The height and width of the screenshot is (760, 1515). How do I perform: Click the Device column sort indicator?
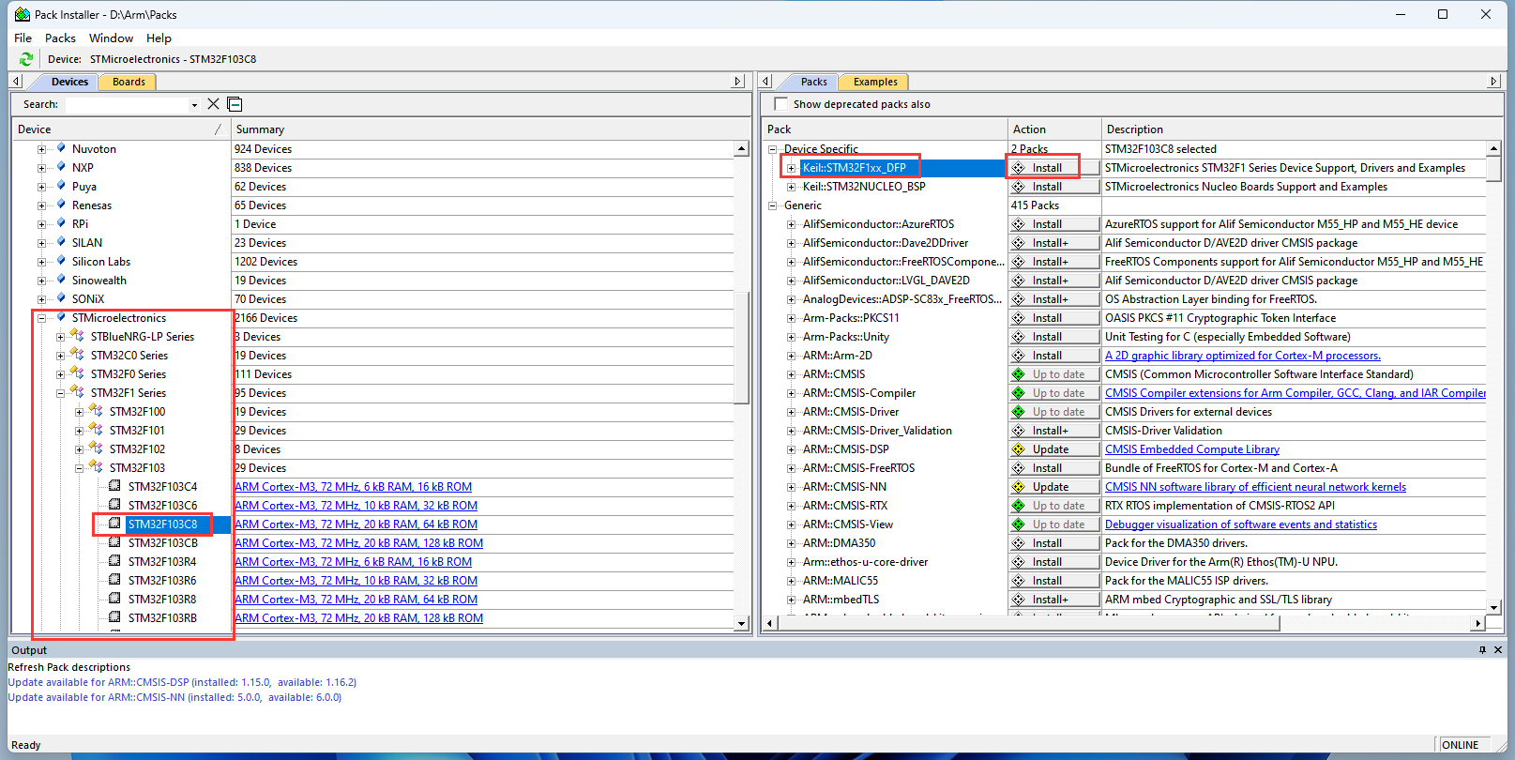click(219, 129)
